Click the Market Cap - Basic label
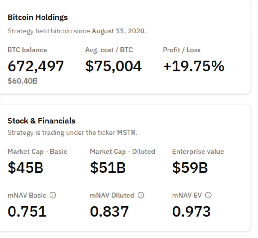Viewport: 258px width, 238px height. tap(37, 152)
